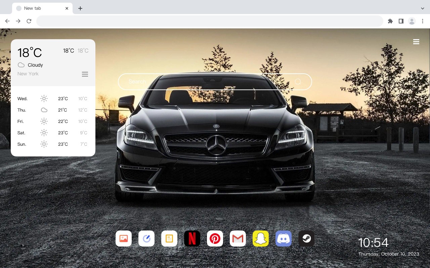Reload the current page

point(29,21)
